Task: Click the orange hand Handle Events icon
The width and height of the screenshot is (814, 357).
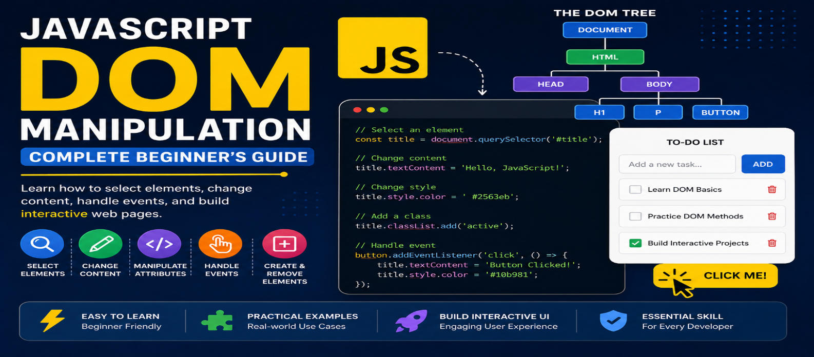Action: pos(220,244)
